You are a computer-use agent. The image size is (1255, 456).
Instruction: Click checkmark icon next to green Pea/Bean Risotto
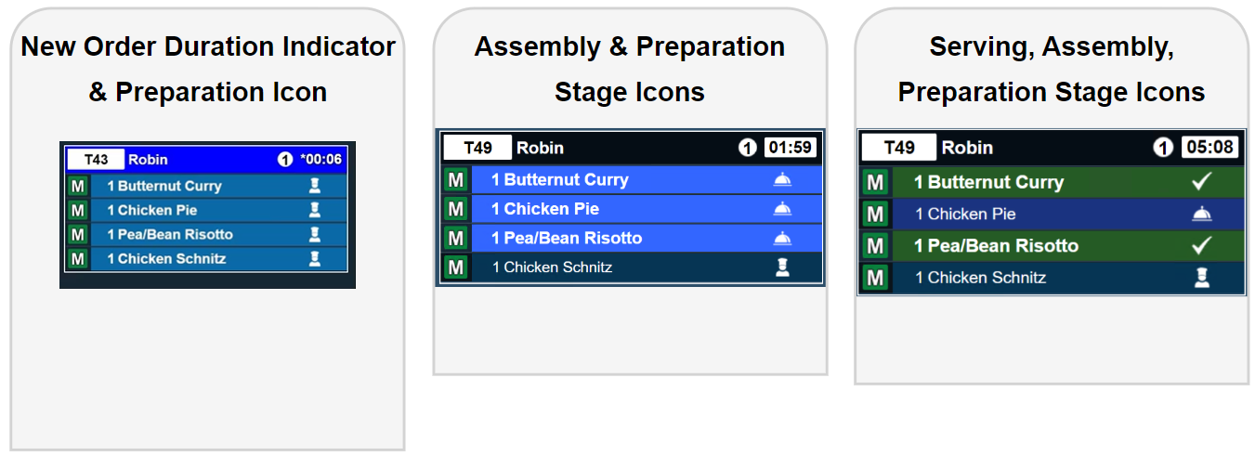point(1202,246)
